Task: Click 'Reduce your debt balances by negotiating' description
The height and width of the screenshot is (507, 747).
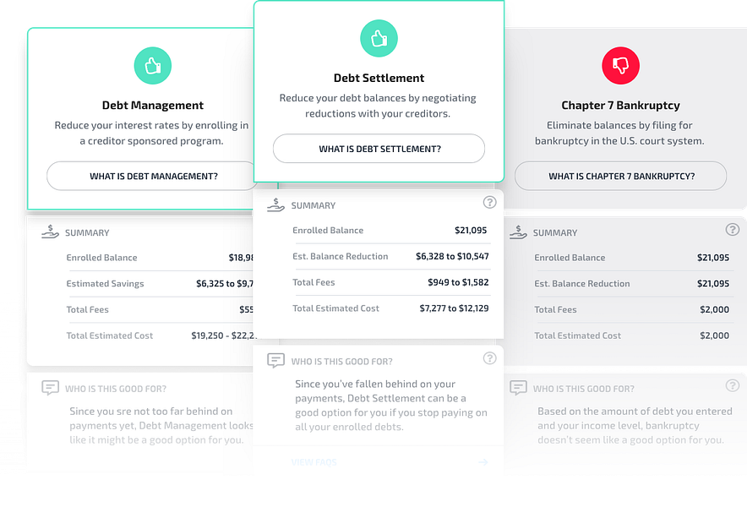Action: (378, 106)
